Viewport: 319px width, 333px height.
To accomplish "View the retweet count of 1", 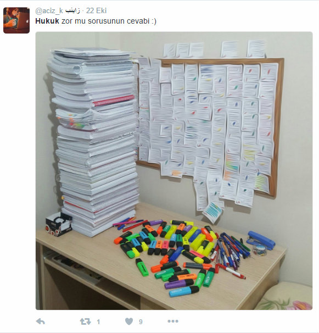I will pos(98,322).
